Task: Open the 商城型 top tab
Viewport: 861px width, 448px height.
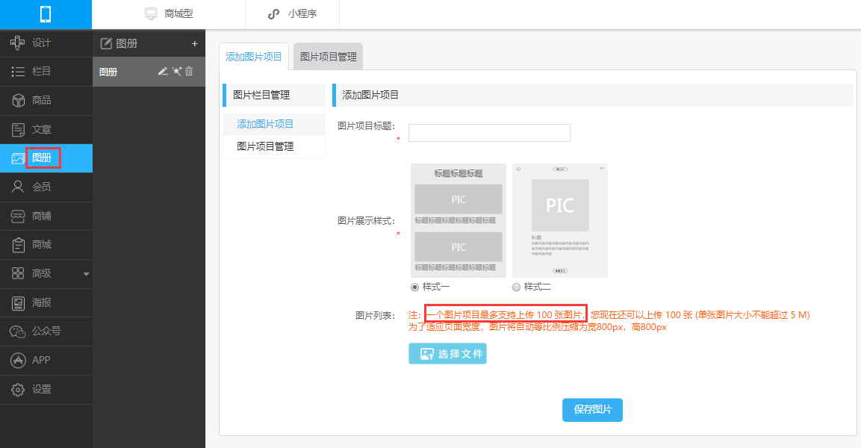Action: click(169, 14)
